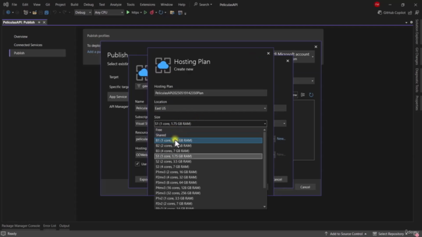This screenshot has height=237, width=422.
Task: Select P3mv3 (8 cores, 64 GB RAM) item
Action: click(208, 182)
